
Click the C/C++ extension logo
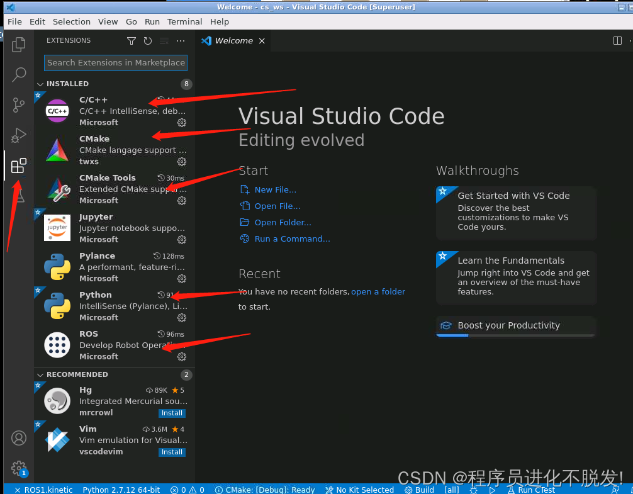point(57,111)
